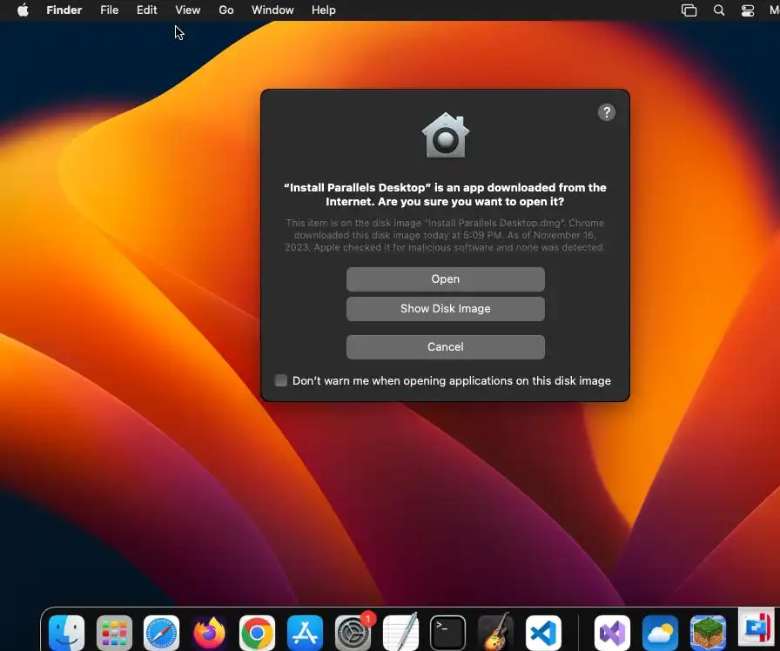
Task: Launch Finder from the Dock
Action: 67,633
